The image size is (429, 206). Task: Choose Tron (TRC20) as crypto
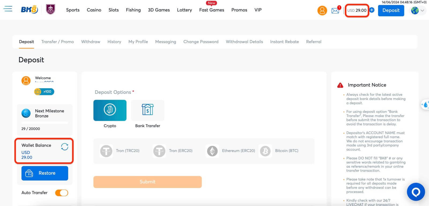pos(120,151)
